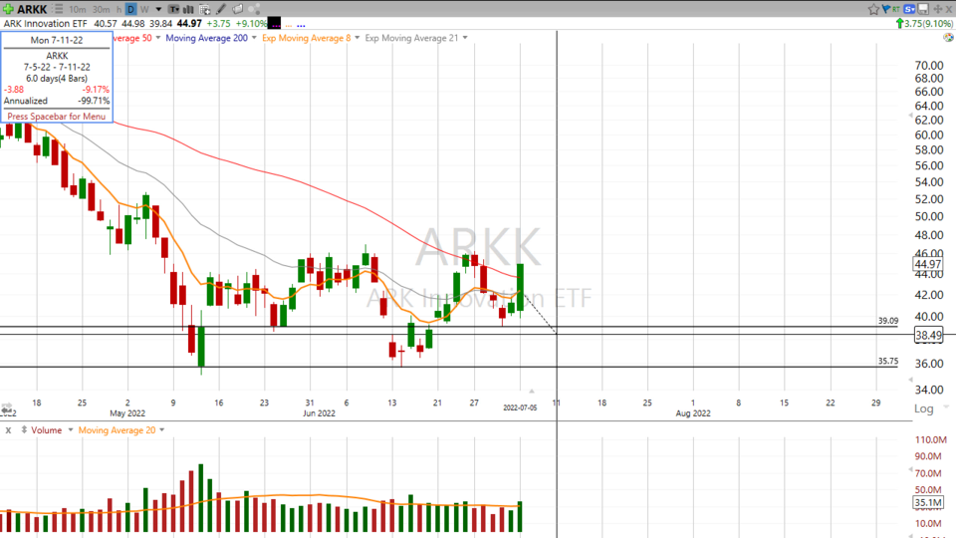Image resolution: width=956 pixels, height=538 pixels.
Task: Click the save chart floppy disk icon
Action: 923,9
